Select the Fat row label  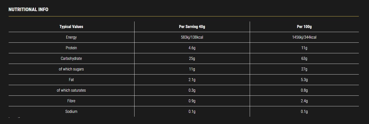[71, 80]
